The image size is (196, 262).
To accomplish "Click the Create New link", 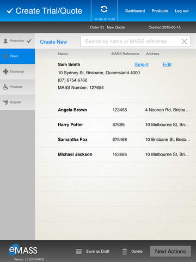I will click(53, 42).
